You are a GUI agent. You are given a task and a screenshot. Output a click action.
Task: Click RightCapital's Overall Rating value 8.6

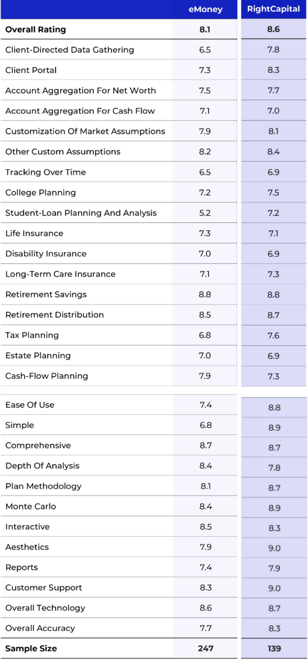click(x=274, y=29)
